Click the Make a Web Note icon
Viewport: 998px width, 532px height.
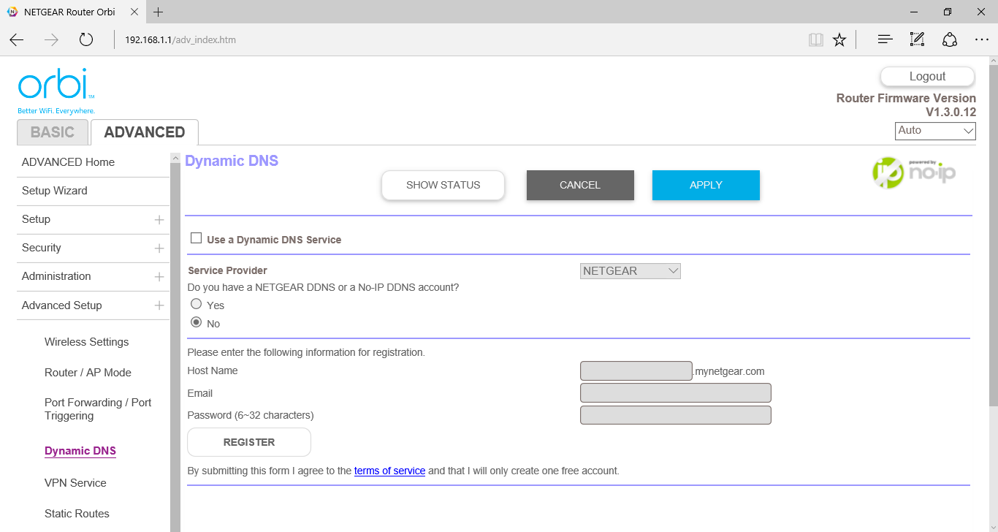917,40
